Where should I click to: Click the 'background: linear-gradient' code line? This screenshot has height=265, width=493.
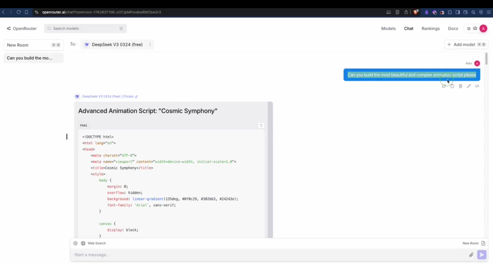(173, 199)
